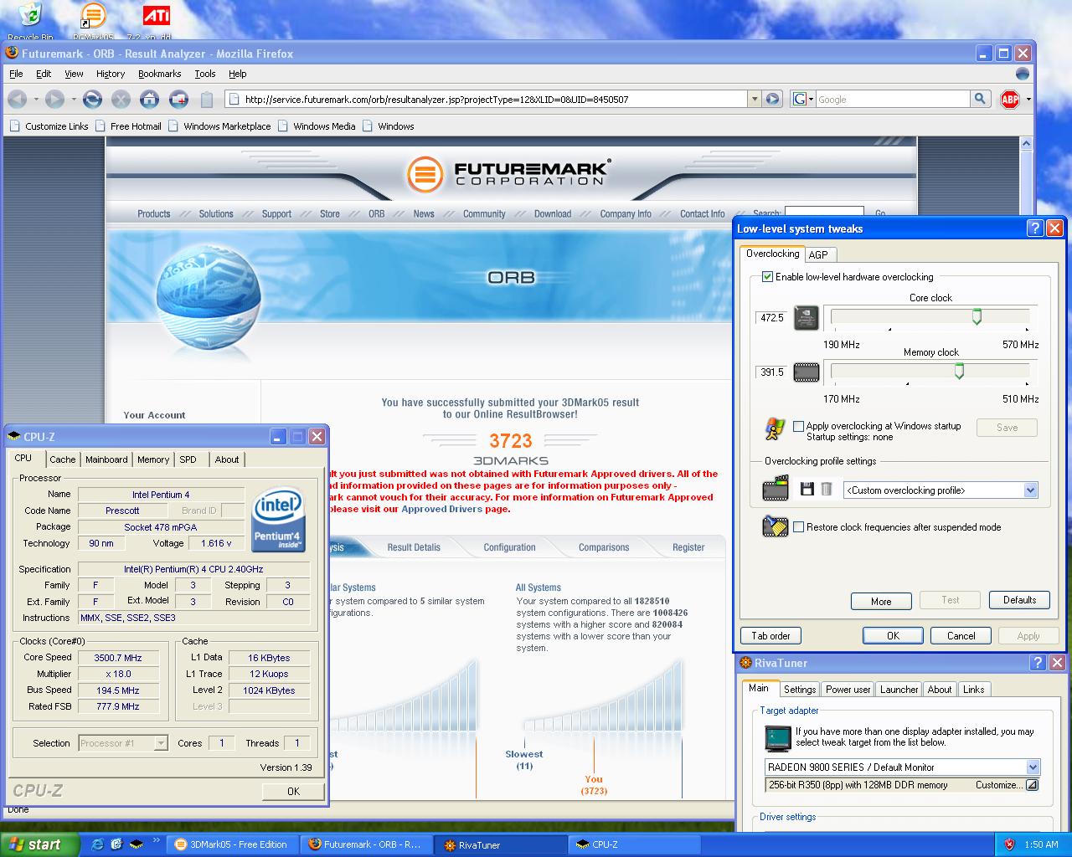
Task: Click the memory clock value field 391.5
Action: [771, 372]
